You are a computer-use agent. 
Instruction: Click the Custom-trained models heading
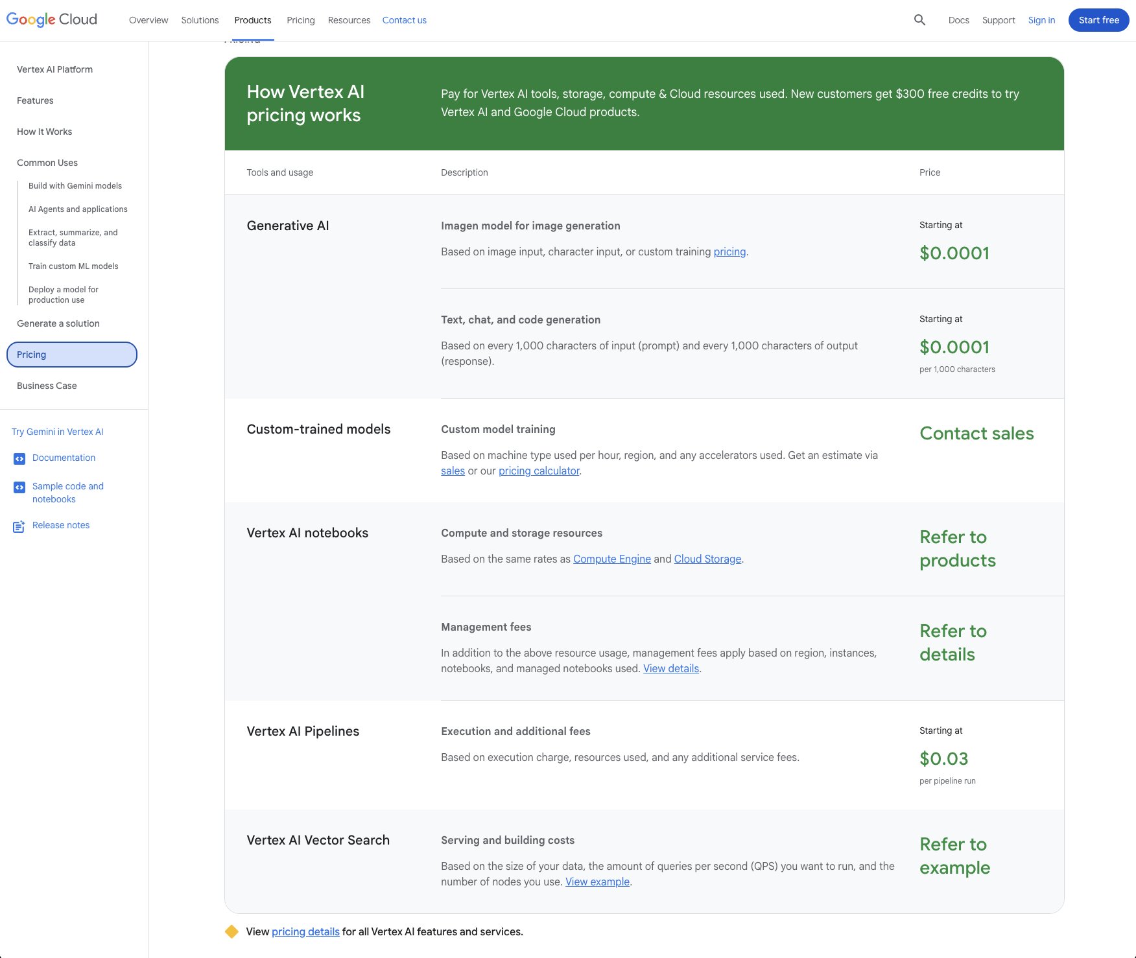318,429
